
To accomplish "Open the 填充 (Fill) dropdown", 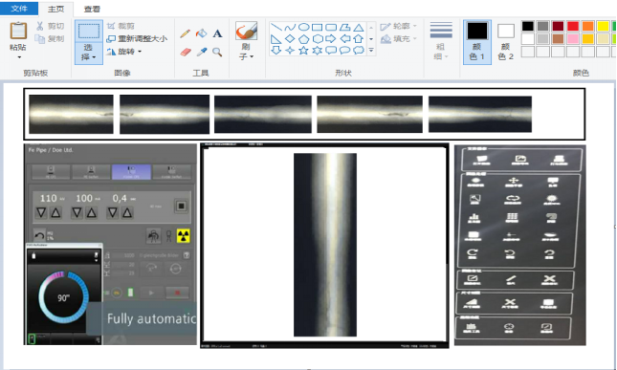I will tap(398, 38).
